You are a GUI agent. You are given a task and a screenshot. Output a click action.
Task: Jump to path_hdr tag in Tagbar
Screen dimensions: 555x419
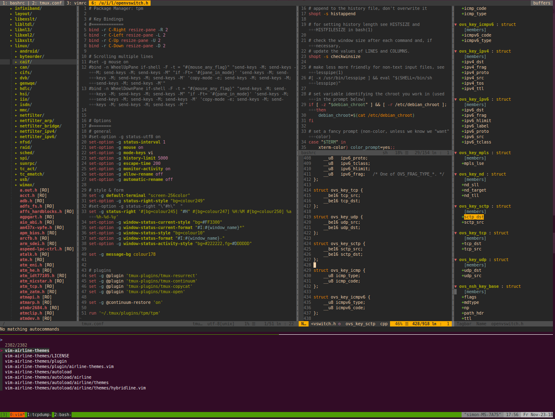click(x=474, y=313)
